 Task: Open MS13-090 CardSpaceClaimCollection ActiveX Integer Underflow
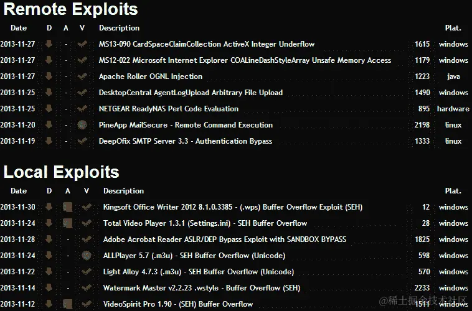[207, 44]
